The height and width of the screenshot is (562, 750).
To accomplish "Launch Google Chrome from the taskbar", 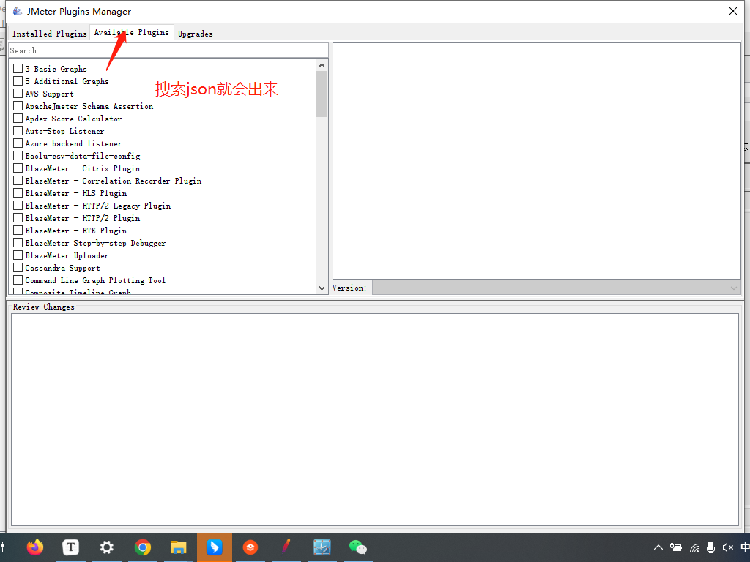I will tap(143, 547).
